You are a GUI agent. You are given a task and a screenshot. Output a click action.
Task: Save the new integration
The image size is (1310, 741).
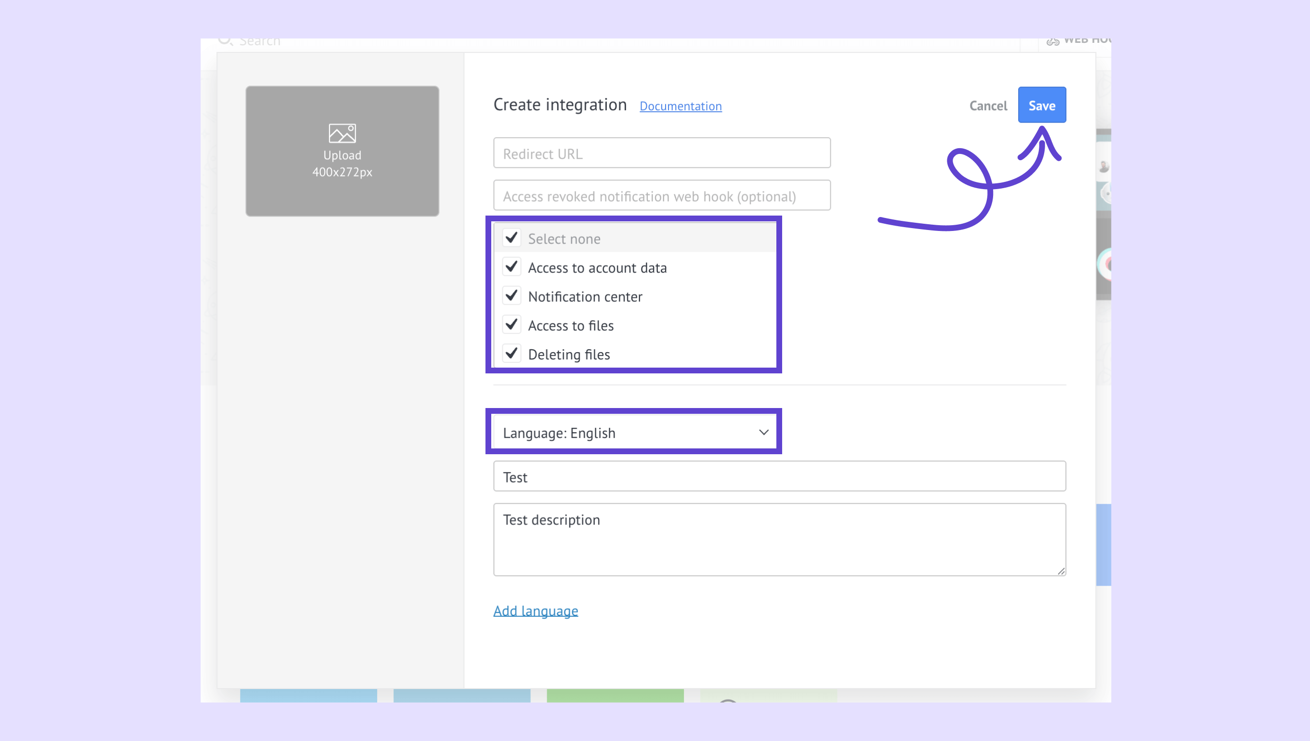coord(1042,105)
